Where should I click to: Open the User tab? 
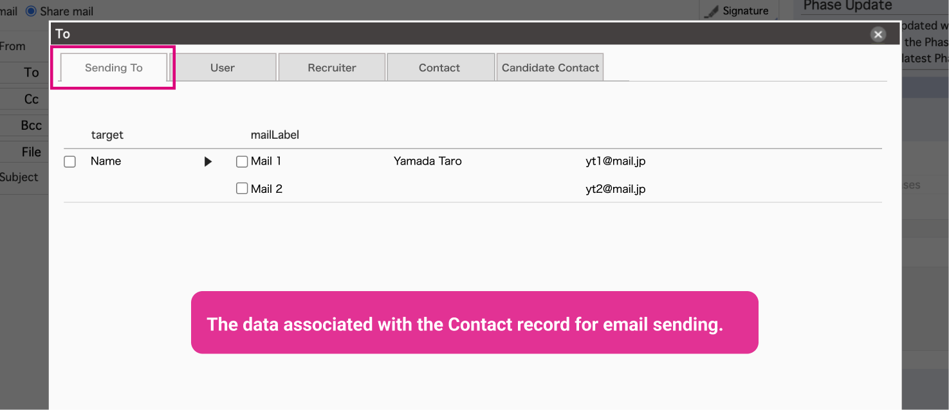coord(223,67)
